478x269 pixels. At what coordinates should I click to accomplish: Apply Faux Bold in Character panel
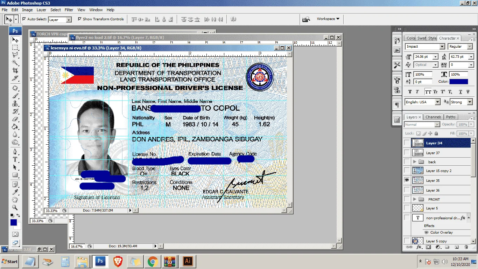coord(410,92)
